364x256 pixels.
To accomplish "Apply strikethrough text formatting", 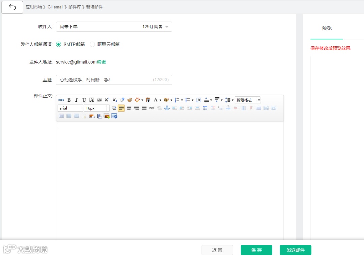I will click(99, 100).
